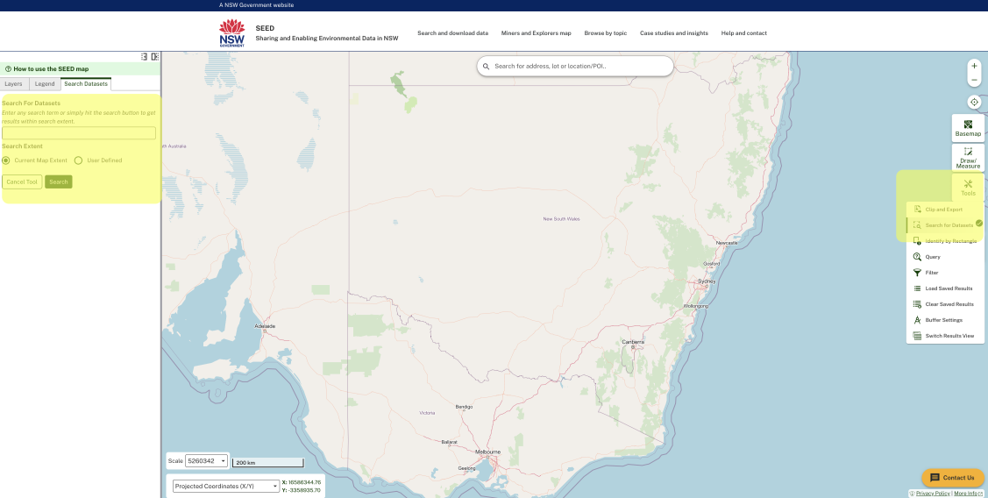The width and height of the screenshot is (988, 498).
Task: Select Search for Datasets tool
Action: [x=944, y=225]
